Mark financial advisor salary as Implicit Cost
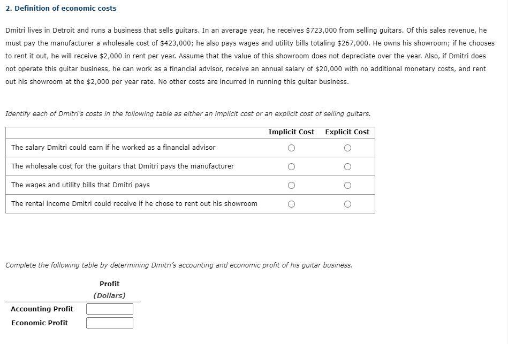508x344 pixels. [x=291, y=148]
